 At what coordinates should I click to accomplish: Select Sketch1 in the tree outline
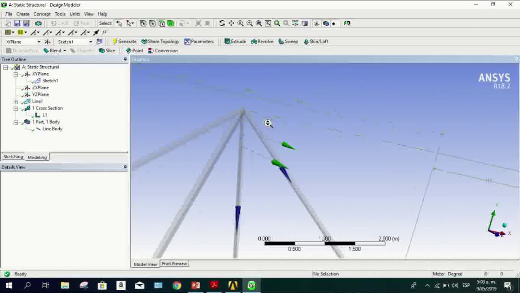[50, 81]
